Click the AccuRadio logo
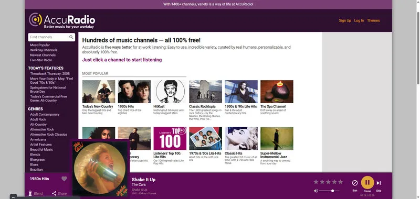 coord(62,20)
